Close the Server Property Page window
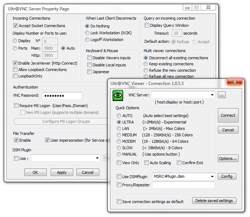This screenshot has width=250, height=217. click(208, 7)
